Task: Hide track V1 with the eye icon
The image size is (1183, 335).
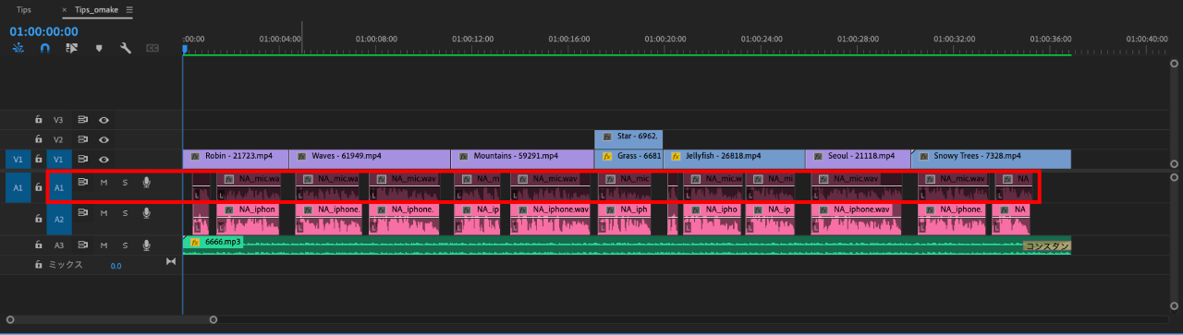Action: pyautogui.click(x=104, y=160)
